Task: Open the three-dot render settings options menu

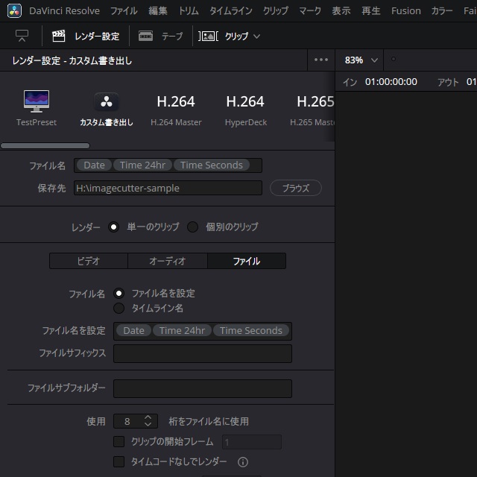Action: click(321, 60)
